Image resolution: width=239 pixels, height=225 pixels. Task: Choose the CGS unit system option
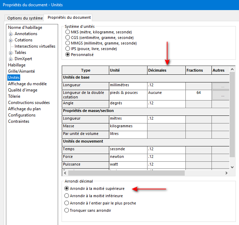coord(67,38)
